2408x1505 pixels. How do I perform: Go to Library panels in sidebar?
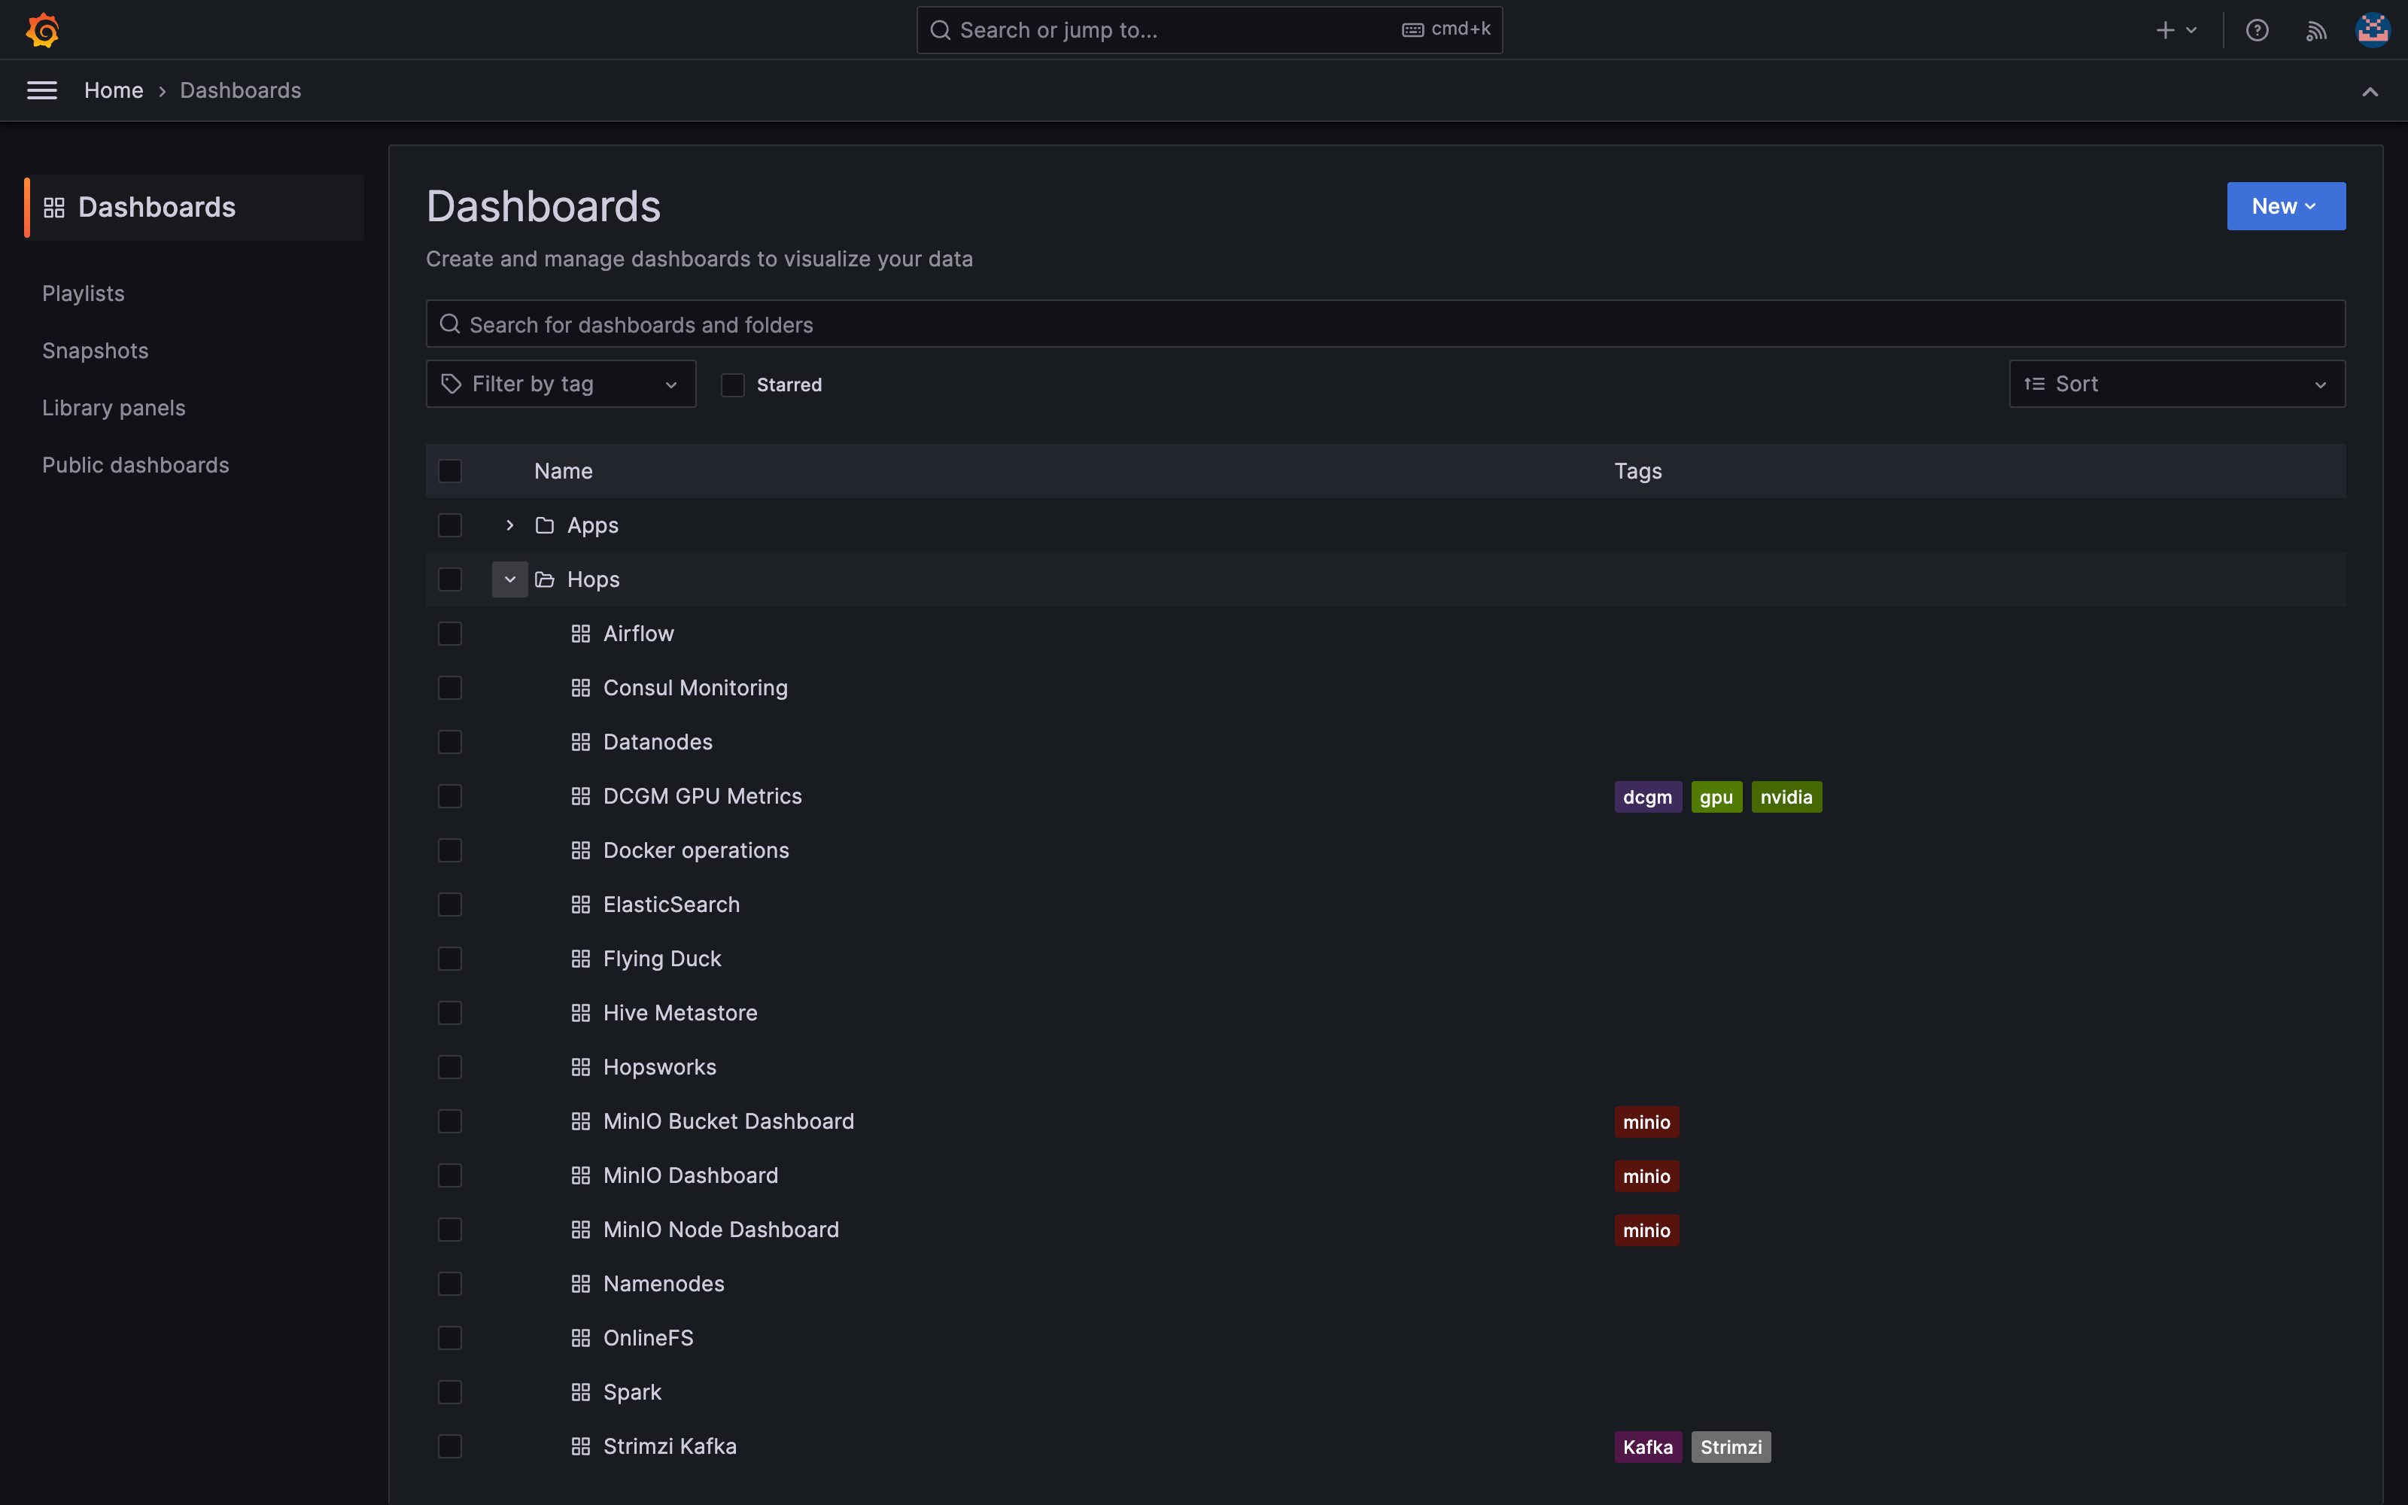[x=114, y=408]
